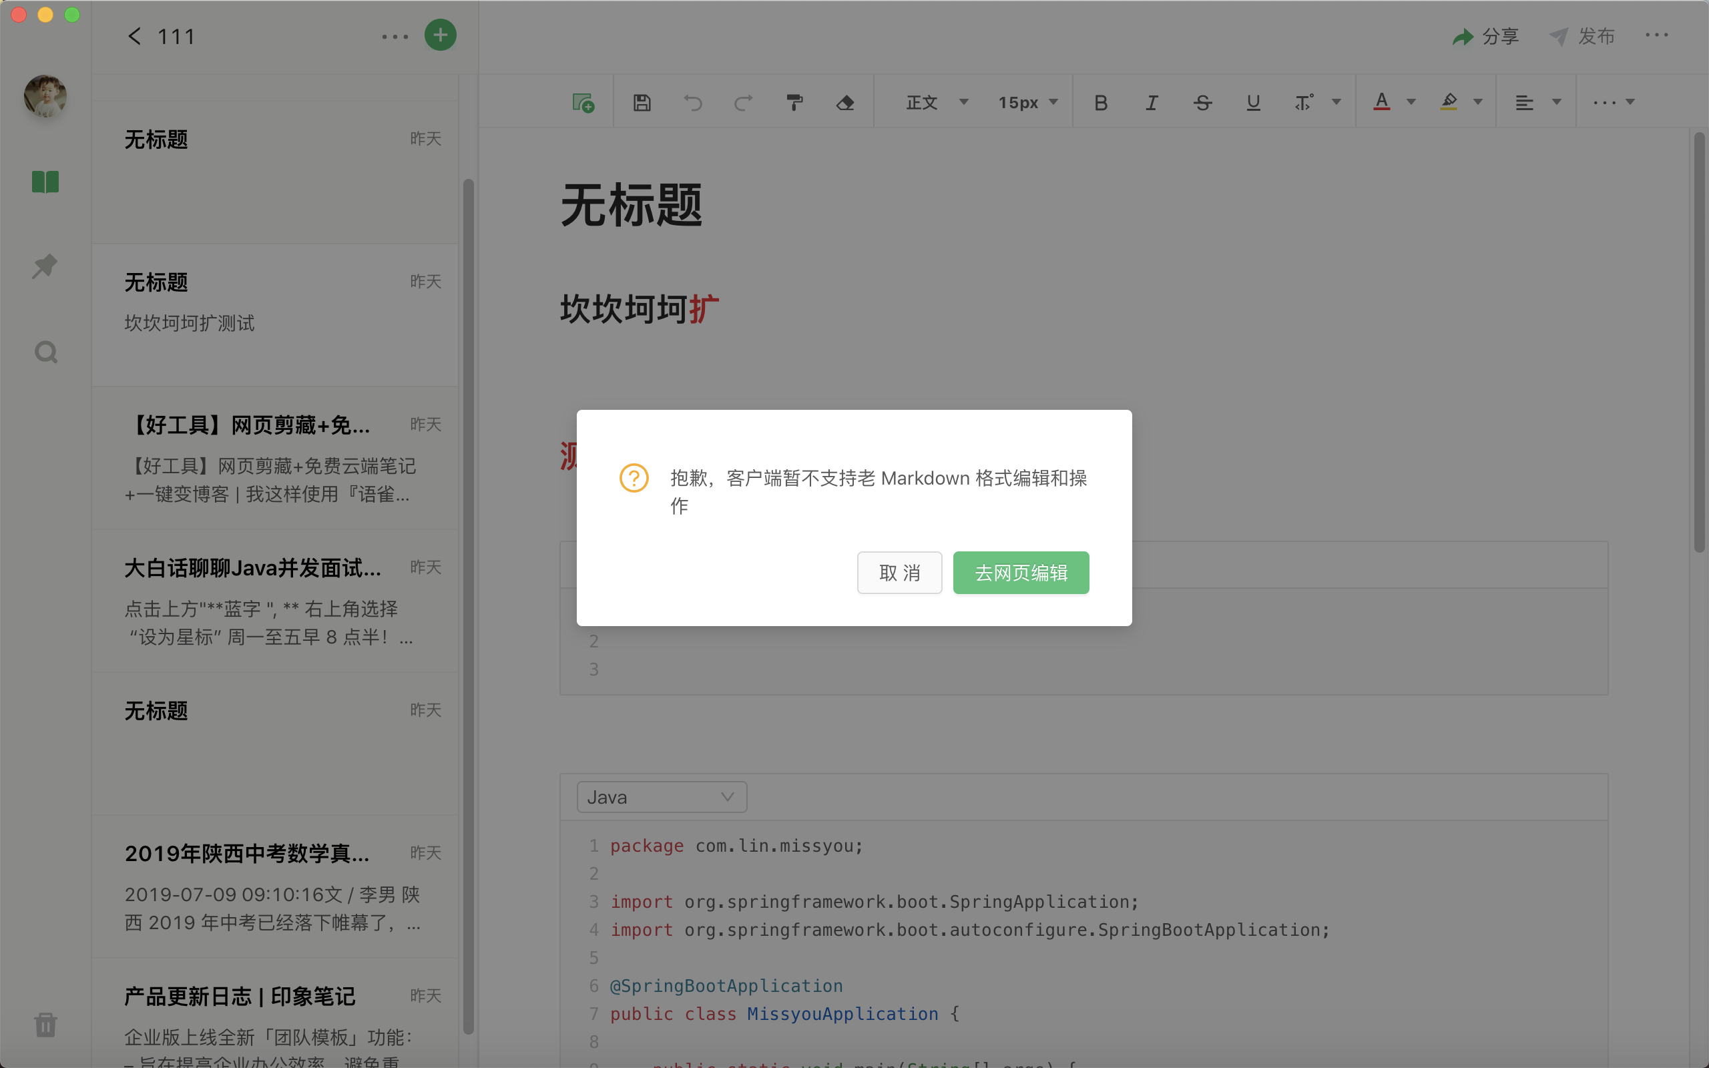Toggle underline formatting
The height and width of the screenshot is (1068, 1709).
tap(1252, 101)
